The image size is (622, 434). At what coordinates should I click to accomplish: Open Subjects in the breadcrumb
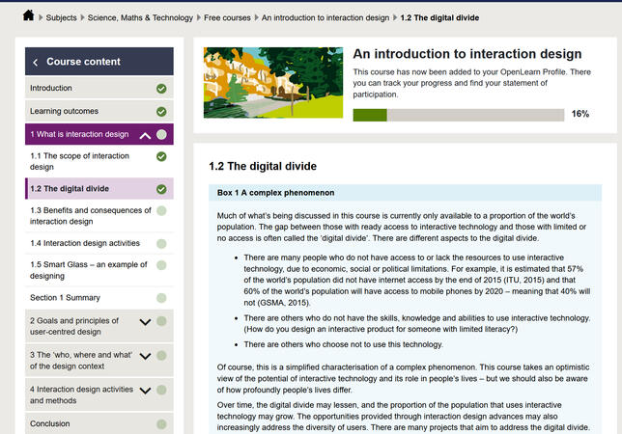pyautogui.click(x=63, y=17)
